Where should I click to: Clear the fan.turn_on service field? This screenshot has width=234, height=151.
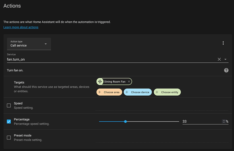tap(219, 59)
